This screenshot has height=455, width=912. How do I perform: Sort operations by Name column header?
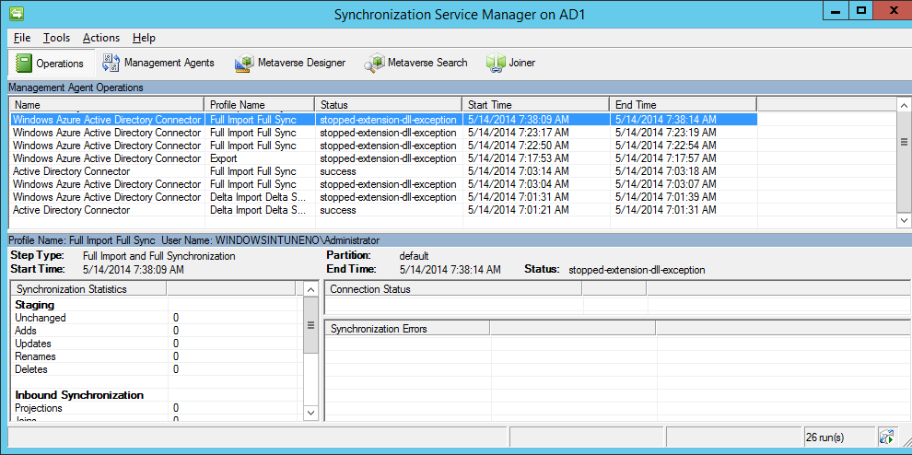click(107, 105)
